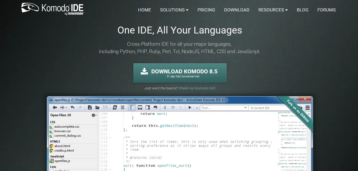
Task: Click the open file folder icon
Action: point(97,108)
